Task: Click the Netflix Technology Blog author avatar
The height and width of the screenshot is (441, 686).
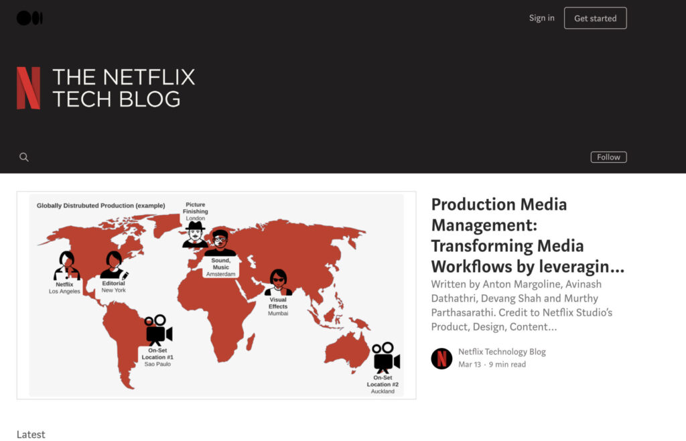Action: (441, 359)
